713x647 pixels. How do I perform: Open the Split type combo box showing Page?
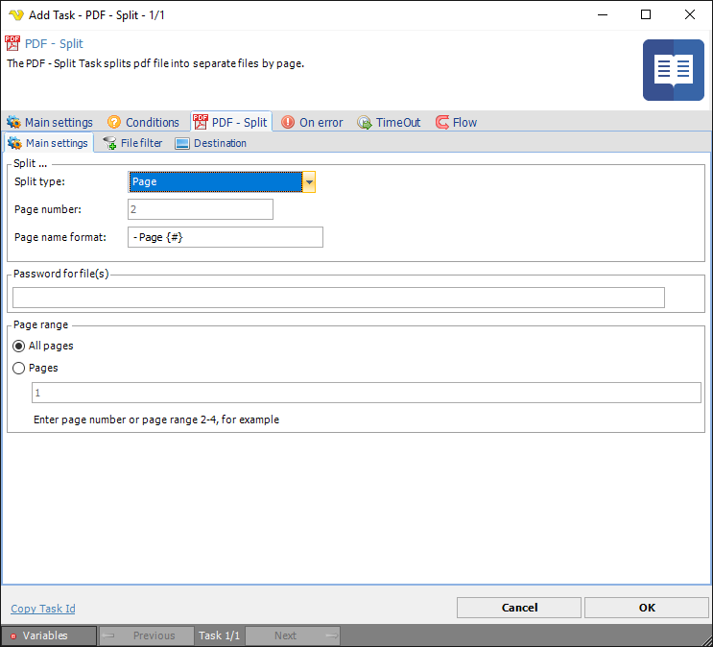click(x=215, y=182)
